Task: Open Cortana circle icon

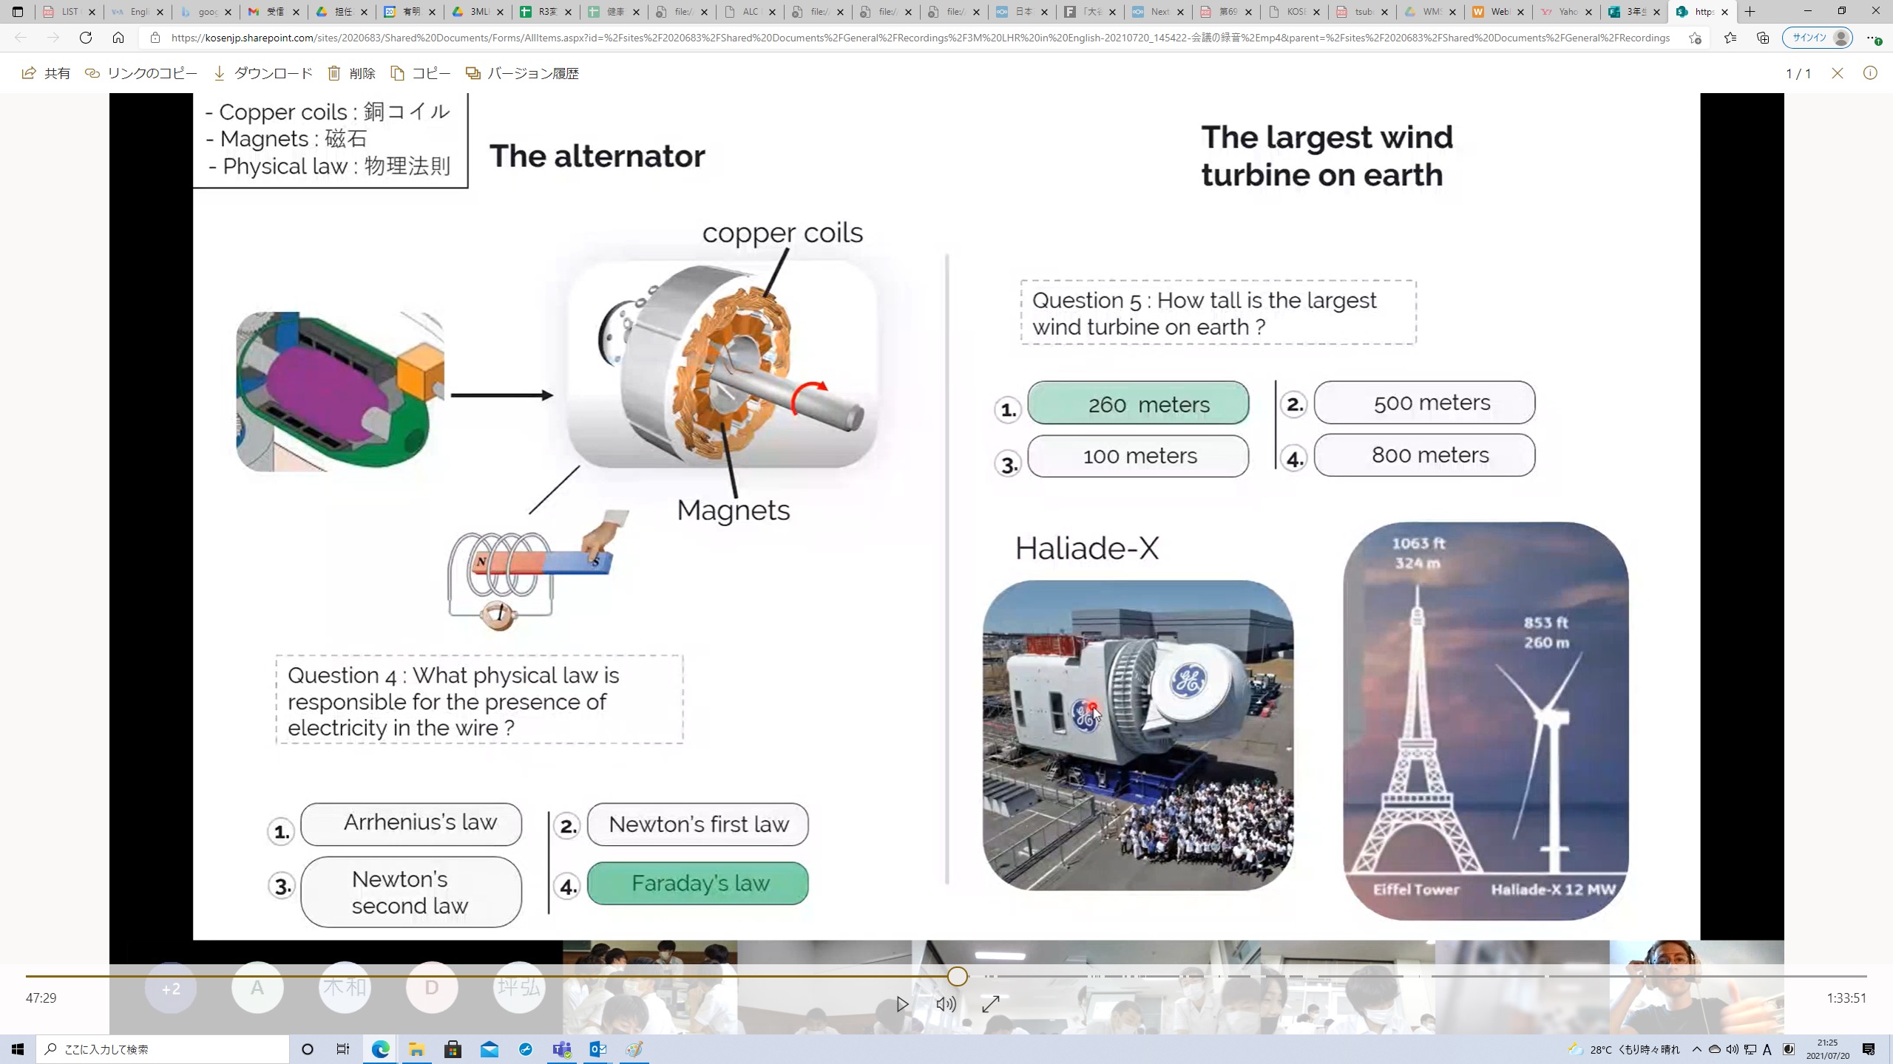Action: (x=308, y=1049)
